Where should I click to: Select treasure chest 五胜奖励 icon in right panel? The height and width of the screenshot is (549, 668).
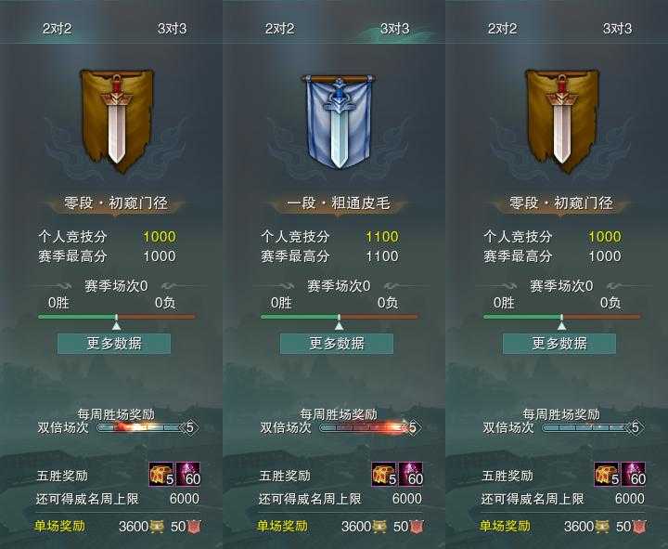[606, 475]
